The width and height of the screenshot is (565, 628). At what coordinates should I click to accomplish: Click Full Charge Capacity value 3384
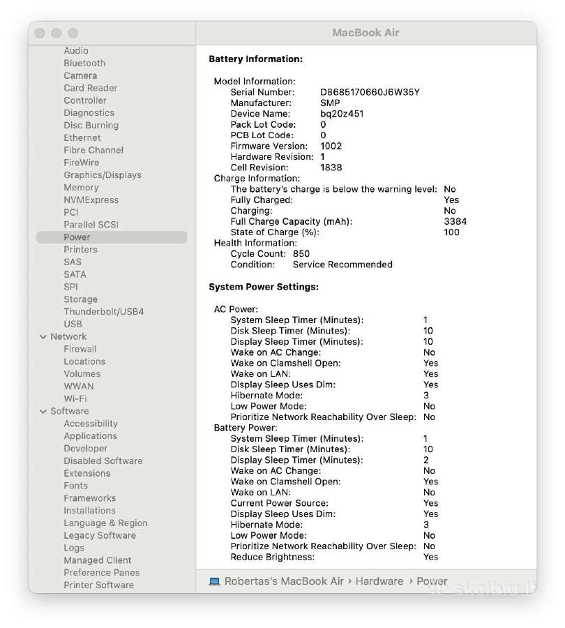pos(455,221)
